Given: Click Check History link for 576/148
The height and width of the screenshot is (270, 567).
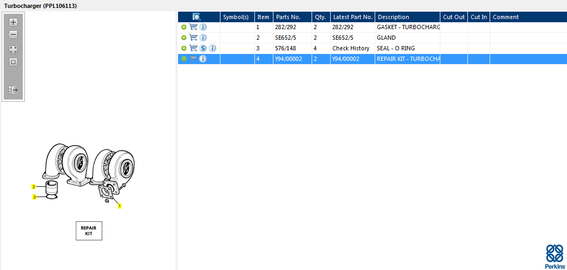Looking at the screenshot, I should click(x=351, y=48).
